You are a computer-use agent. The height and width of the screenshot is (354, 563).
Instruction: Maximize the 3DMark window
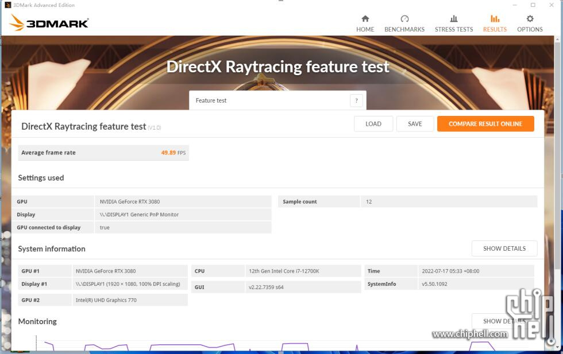click(x=533, y=5)
